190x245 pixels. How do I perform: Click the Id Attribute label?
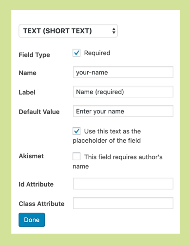(x=36, y=184)
